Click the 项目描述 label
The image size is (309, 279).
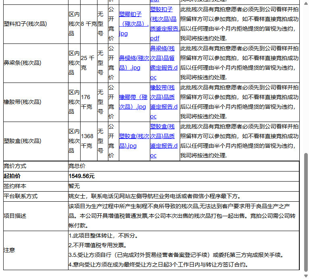(x=15, y=216)
